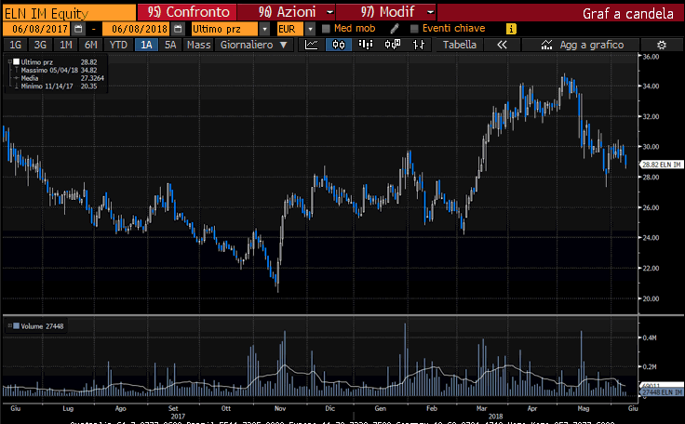Click the Ultimo prz legend color swatch

point(14,61)
